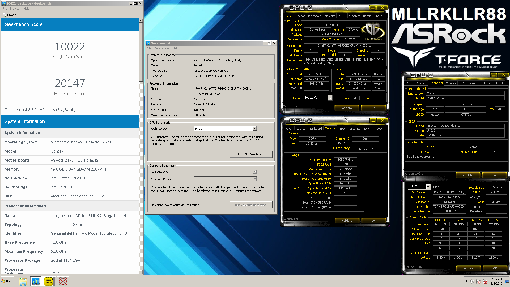
Task: Click the show desktop button in the tray
Action: [507, 281]
